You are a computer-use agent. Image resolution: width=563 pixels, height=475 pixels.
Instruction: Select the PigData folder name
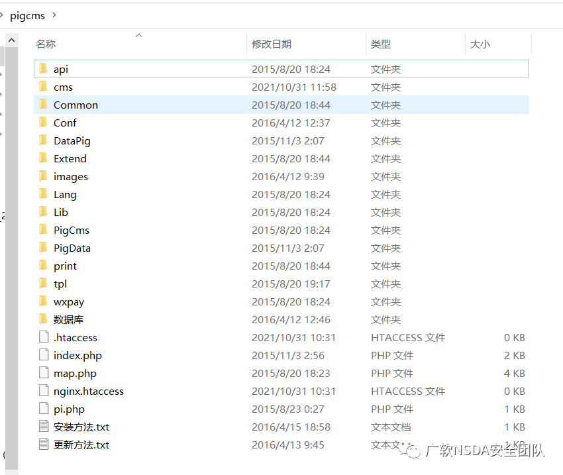tap(72, 248)
